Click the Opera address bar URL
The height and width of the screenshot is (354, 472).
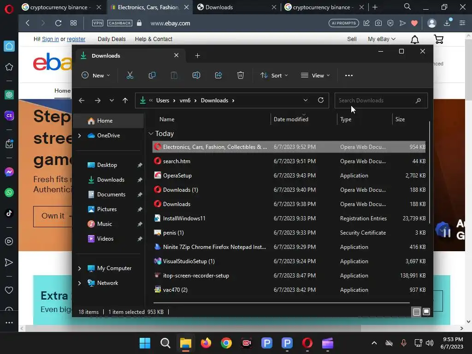(171, 23)
